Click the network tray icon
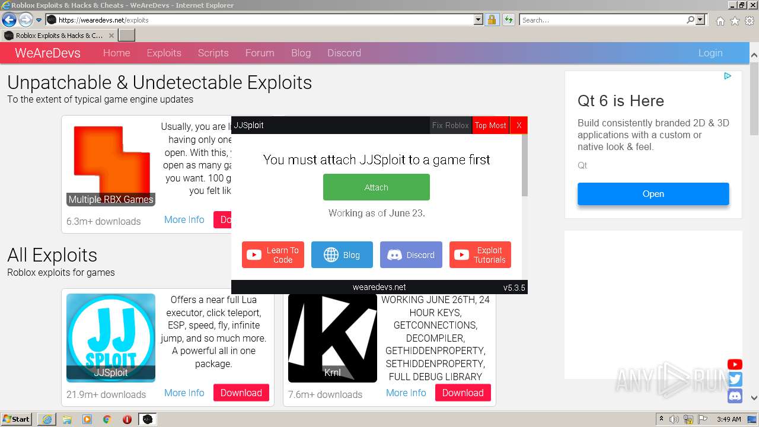This screenshot has height=427, width=759. click(x=688, y=419)
